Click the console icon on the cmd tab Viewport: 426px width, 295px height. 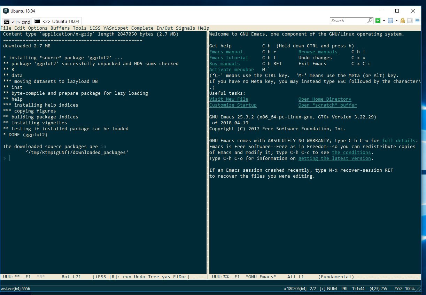pos(6,21)
